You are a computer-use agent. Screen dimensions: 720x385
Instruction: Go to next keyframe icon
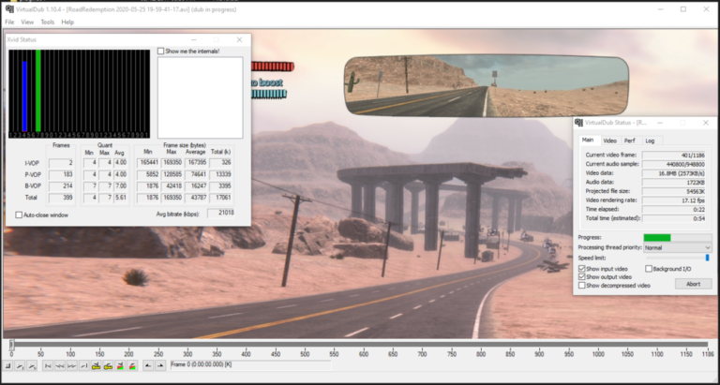coord(108,365)
